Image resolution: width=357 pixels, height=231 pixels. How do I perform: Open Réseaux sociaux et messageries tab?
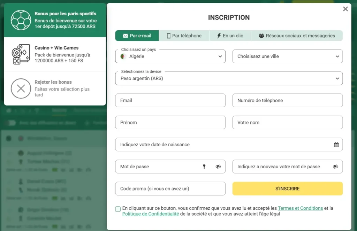click(297, 36)
